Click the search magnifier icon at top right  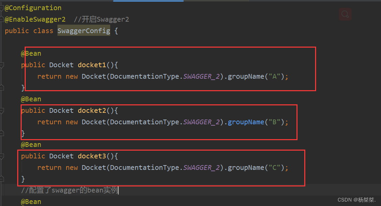[x=345, y=14]
